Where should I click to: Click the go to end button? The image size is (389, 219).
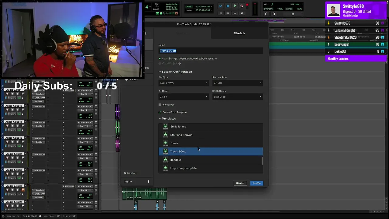pyautogui.click(x=242, y=13)
